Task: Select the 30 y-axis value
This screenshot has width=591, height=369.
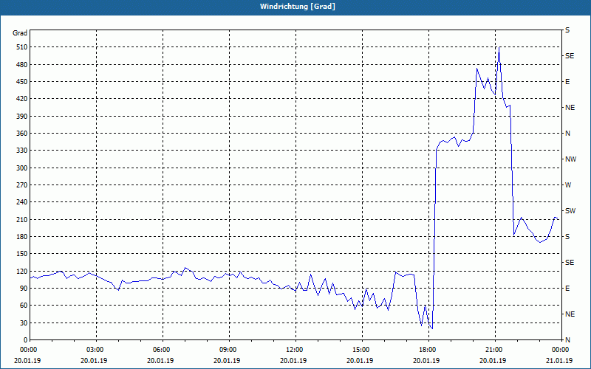Action: point(23,323)
